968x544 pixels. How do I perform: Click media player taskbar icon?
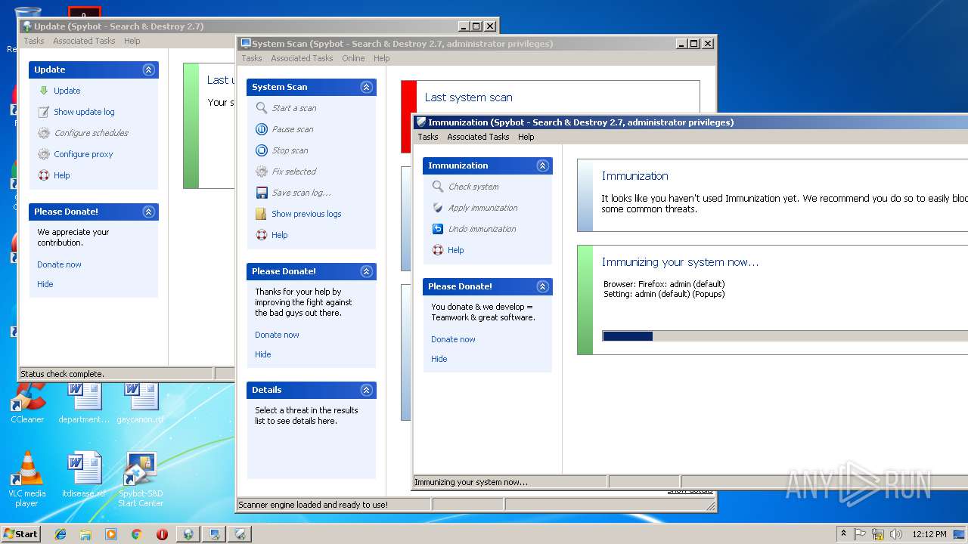click(x=111, y=534)
